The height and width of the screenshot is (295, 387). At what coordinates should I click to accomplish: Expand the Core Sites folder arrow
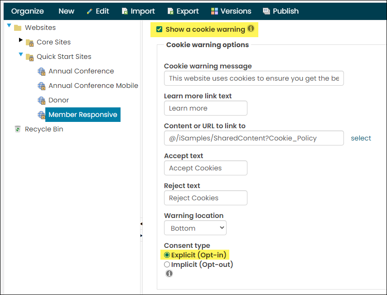pos(21,40)
